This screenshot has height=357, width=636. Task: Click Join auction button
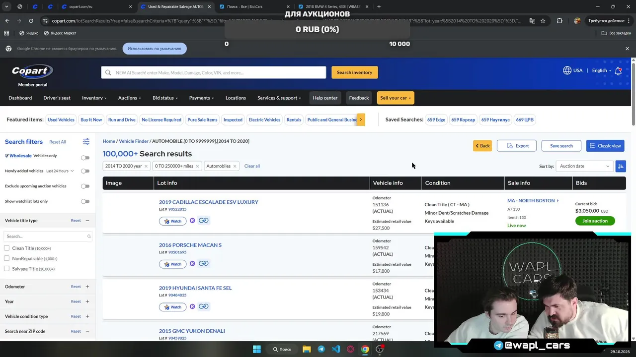(x=595, y=221)
